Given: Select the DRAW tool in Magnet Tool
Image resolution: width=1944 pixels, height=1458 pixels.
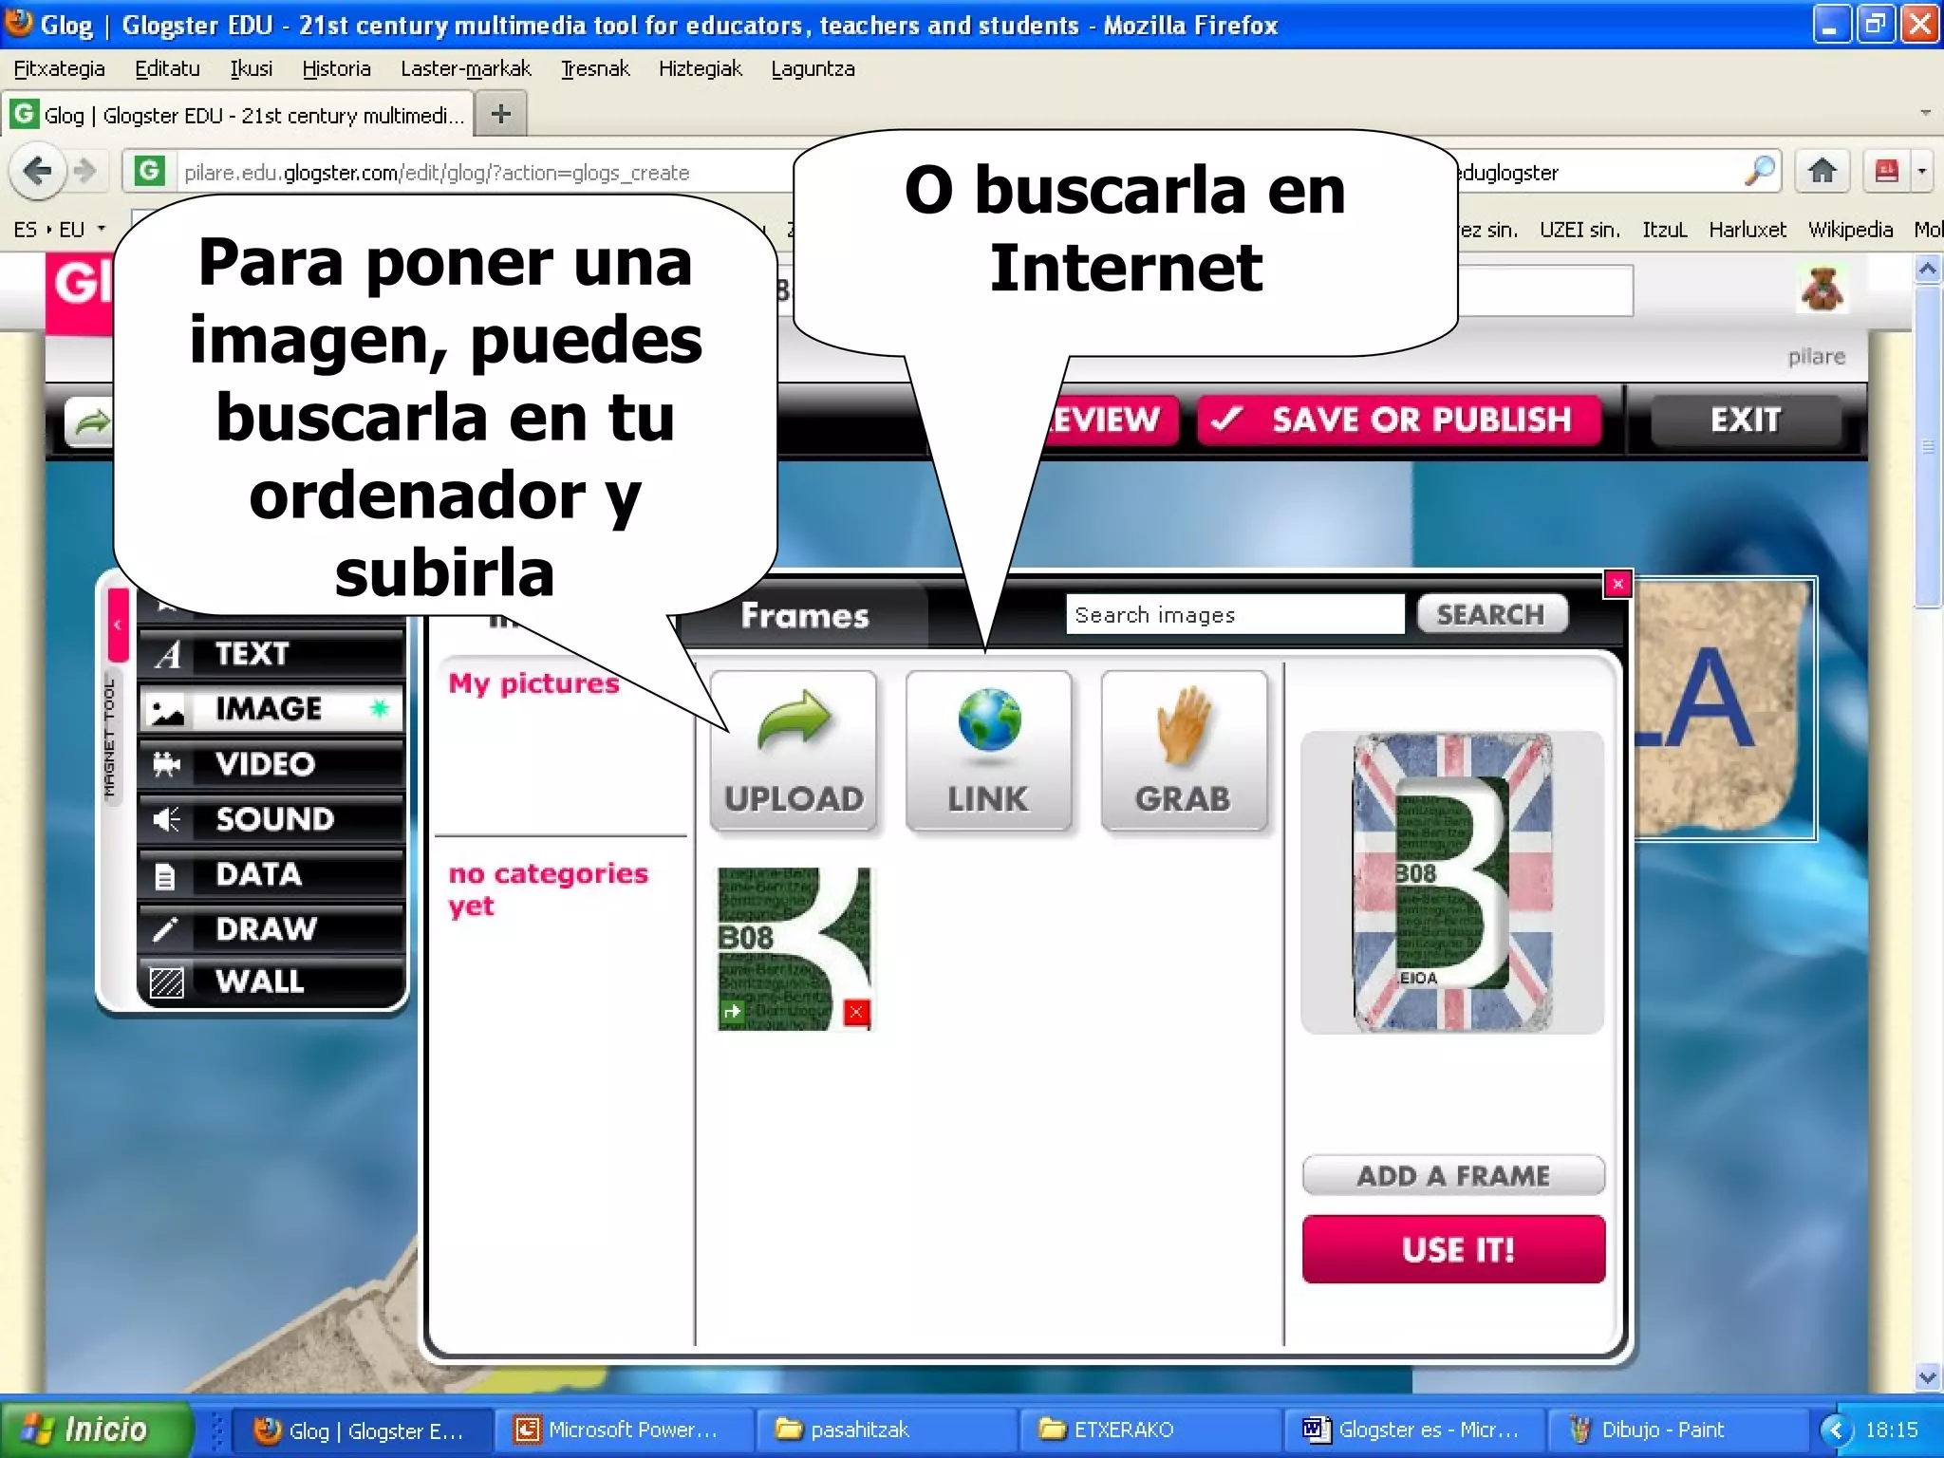Looking at the screenshot, I should [271, 927].
